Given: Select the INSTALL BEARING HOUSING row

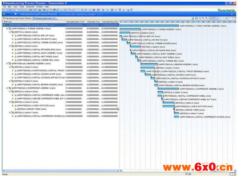Looking at the screenshot, I should coord(61,85).
